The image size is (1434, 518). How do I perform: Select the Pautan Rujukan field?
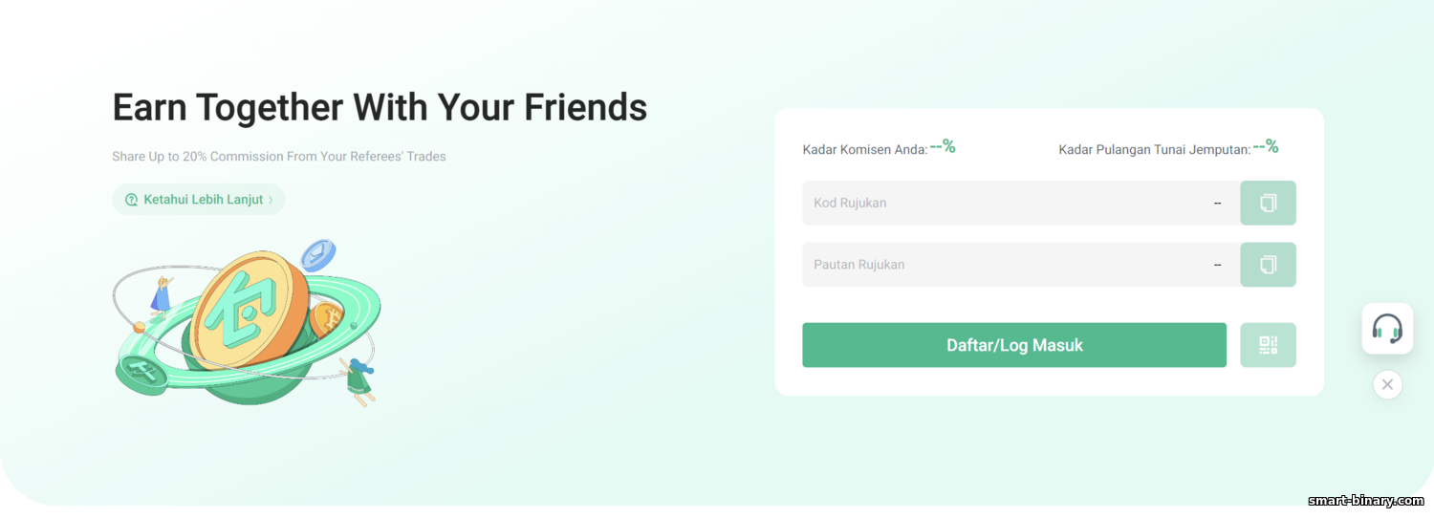[x=1021, y=265]
